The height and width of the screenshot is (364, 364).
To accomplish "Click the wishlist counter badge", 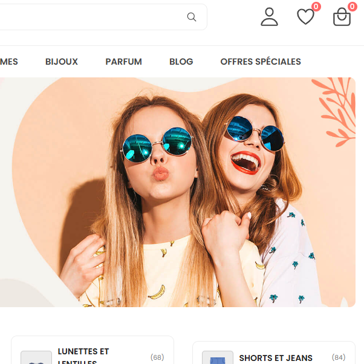I will point(316,7).
